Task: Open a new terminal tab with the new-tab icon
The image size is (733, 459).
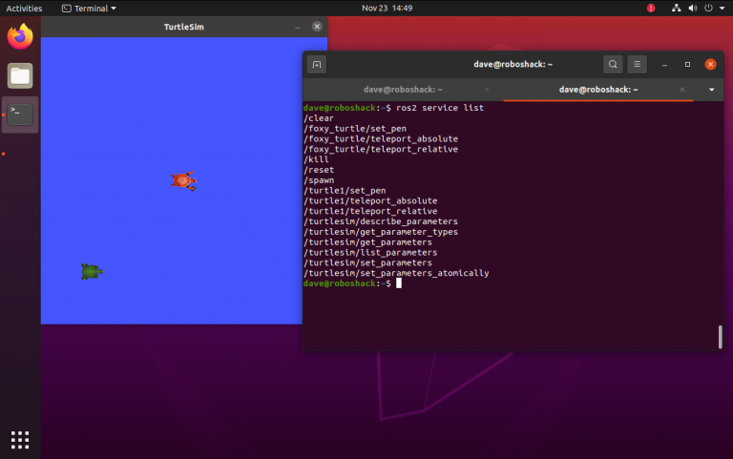Action: coord(318,65)
